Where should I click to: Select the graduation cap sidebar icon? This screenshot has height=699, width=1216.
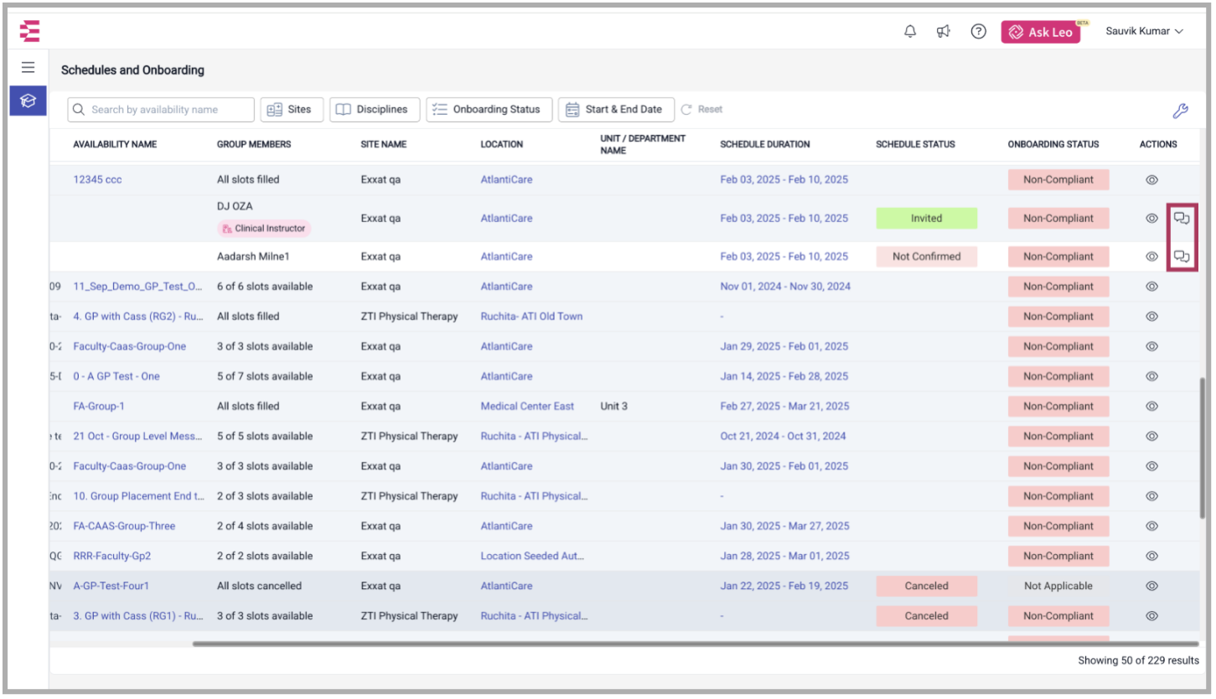[x=28, y=101]
